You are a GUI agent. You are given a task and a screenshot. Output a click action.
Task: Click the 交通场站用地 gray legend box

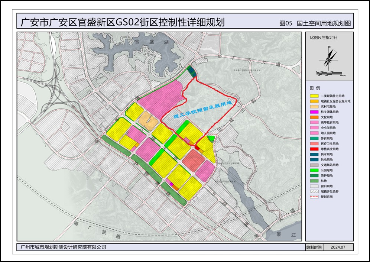(314, 165)
